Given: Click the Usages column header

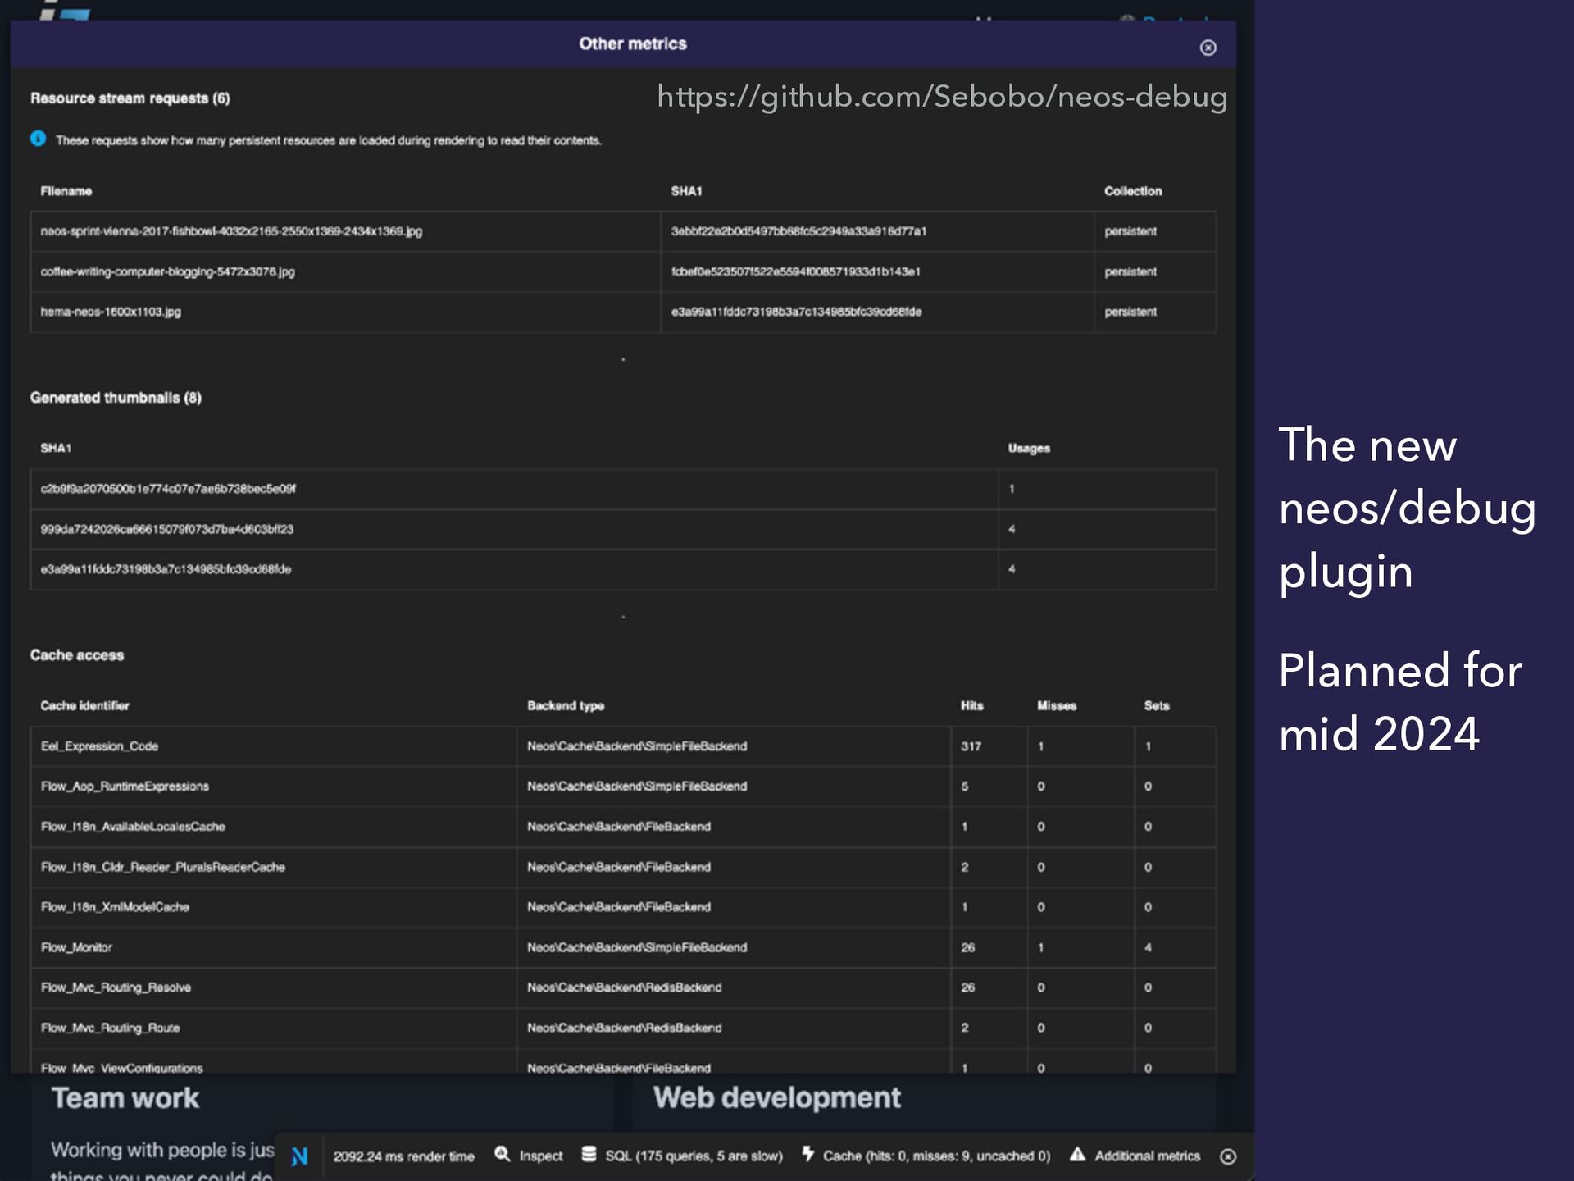Looking at the screenshot, I should (x=1029, y=448).
